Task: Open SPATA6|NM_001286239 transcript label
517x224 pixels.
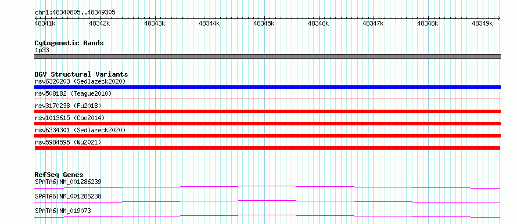Action: (x=68, y=182)
